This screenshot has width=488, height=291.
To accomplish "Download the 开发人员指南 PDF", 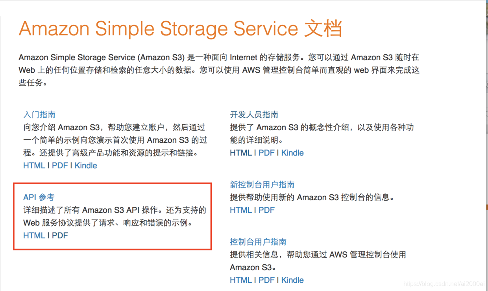I will coord(266,153).
